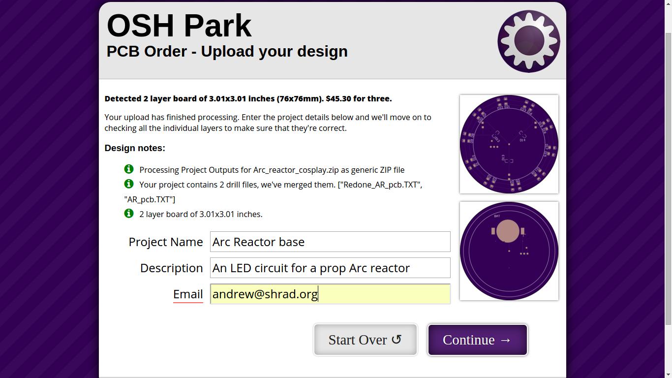672x378 pixels.
Task: Click the info icon beside drill files note
Action: [x=129, y=184]
